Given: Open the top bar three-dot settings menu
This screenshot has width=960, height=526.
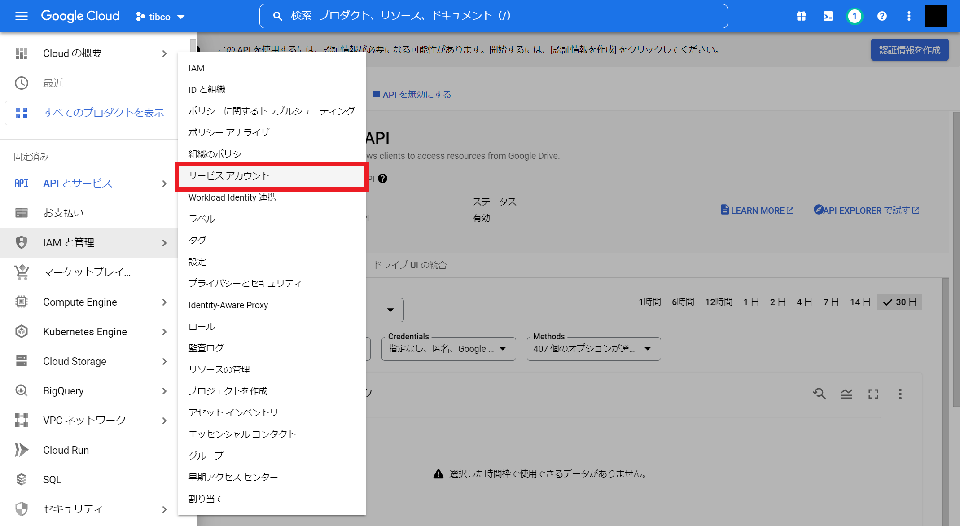Looking at the screenshot, I should [x=909, y=16].
